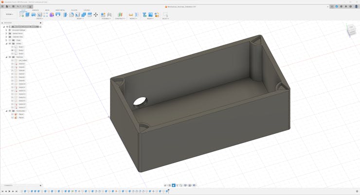The height and width of the screenshot is (195, 360).
Task: Open the Measure tool under Inspect
Action: pos(131,15)
